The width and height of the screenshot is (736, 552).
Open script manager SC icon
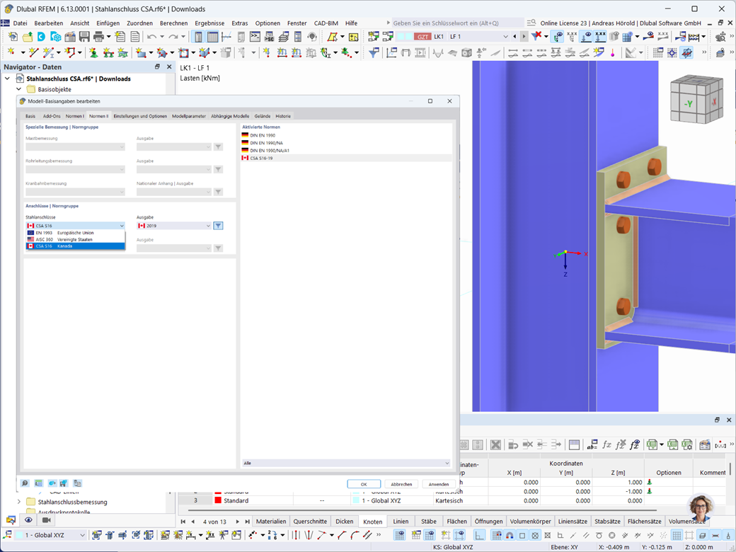pyautogui.click(x=270, y=37)
